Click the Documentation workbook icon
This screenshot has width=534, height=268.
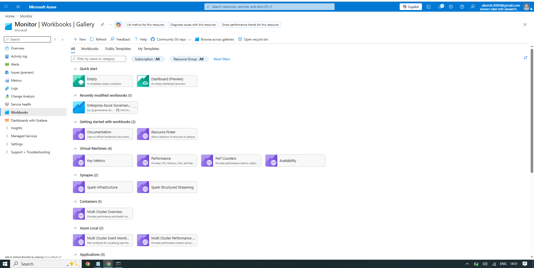79,134
